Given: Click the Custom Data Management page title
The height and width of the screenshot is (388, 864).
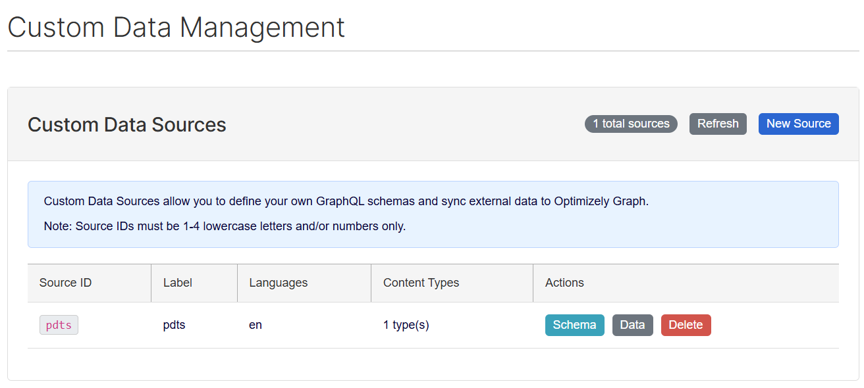Looking at the screenshot, I should (x=176, y=28).
